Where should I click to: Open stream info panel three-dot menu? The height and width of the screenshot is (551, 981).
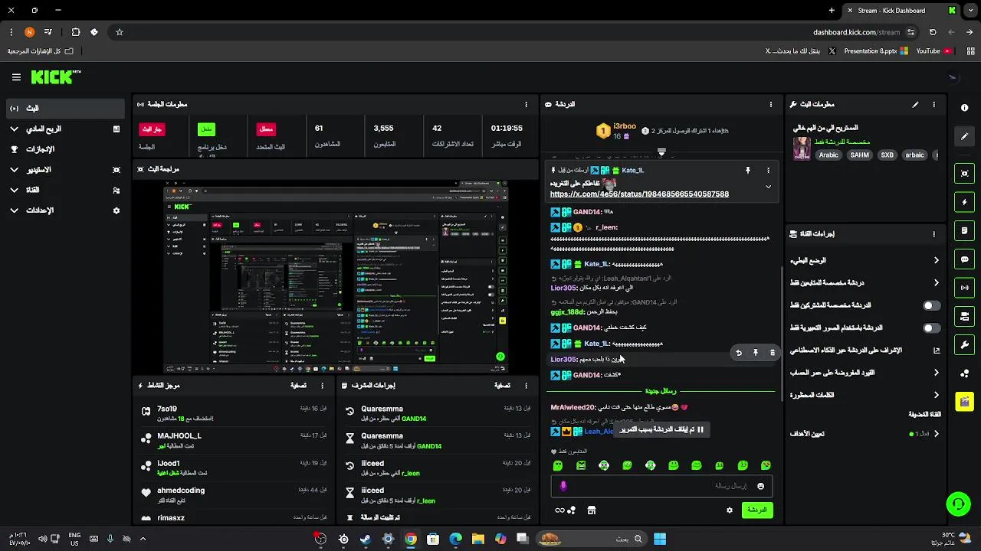tap(933, 105)
